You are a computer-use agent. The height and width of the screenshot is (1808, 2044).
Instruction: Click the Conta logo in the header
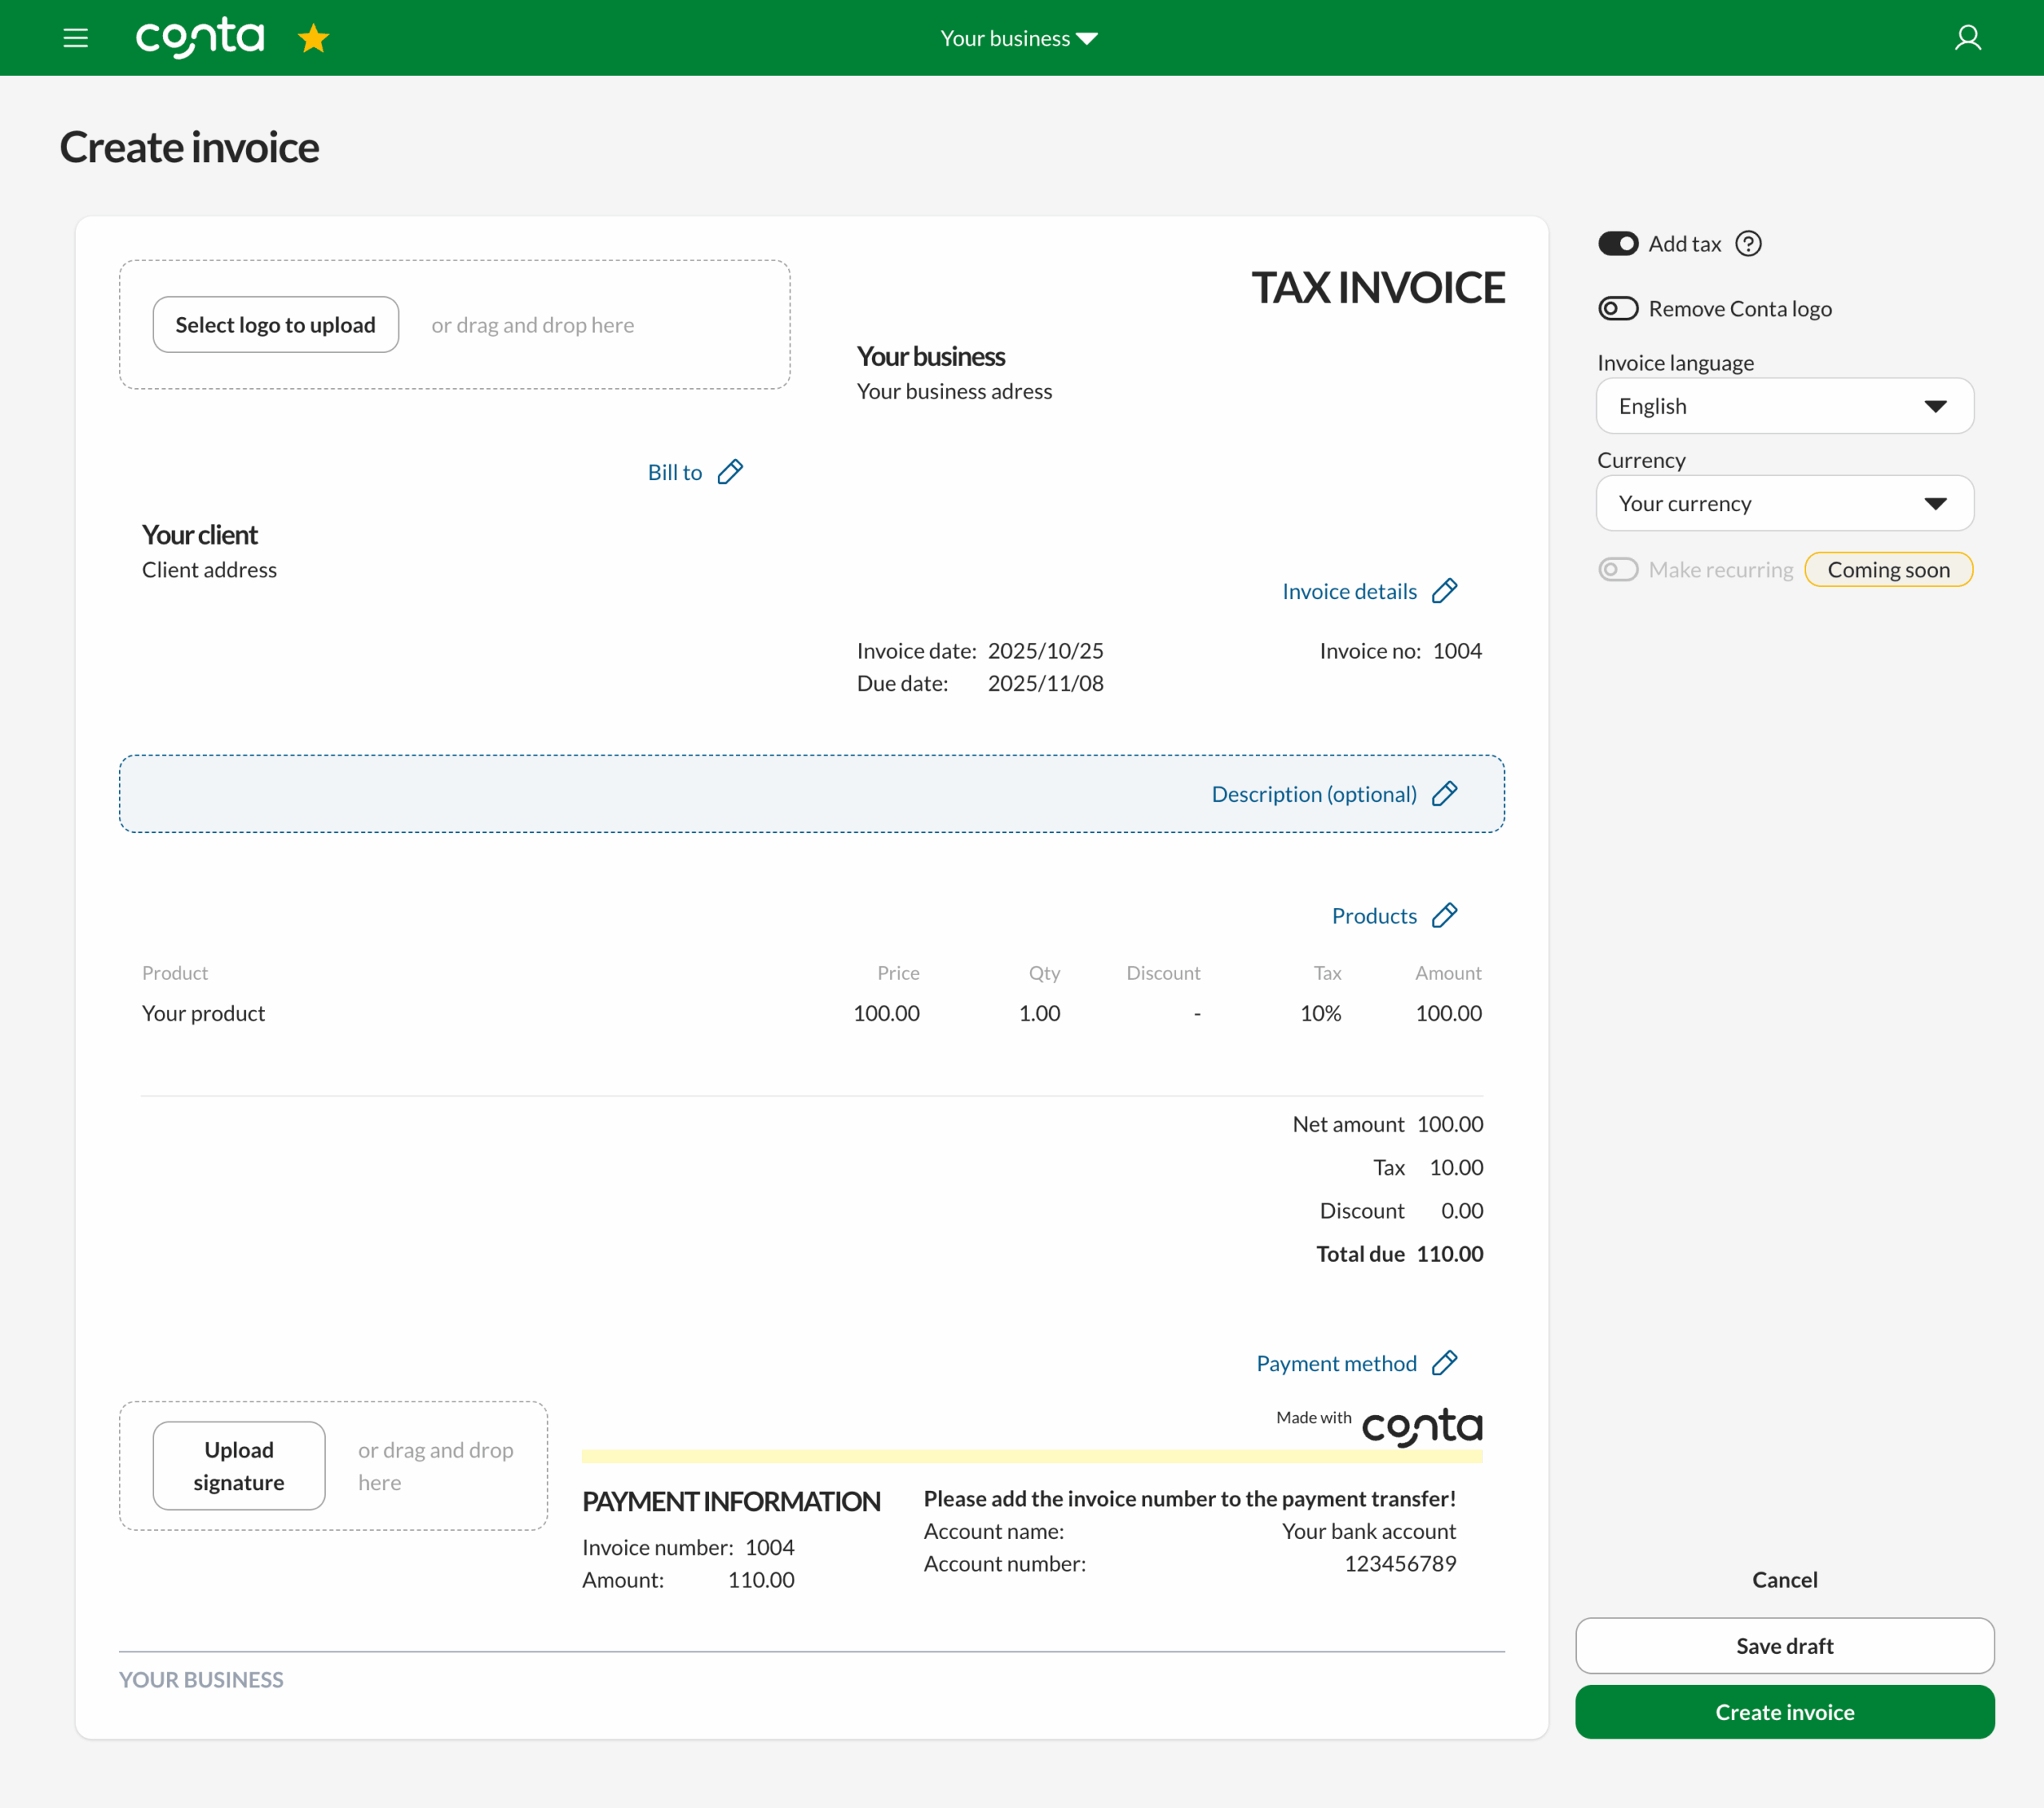199,37
